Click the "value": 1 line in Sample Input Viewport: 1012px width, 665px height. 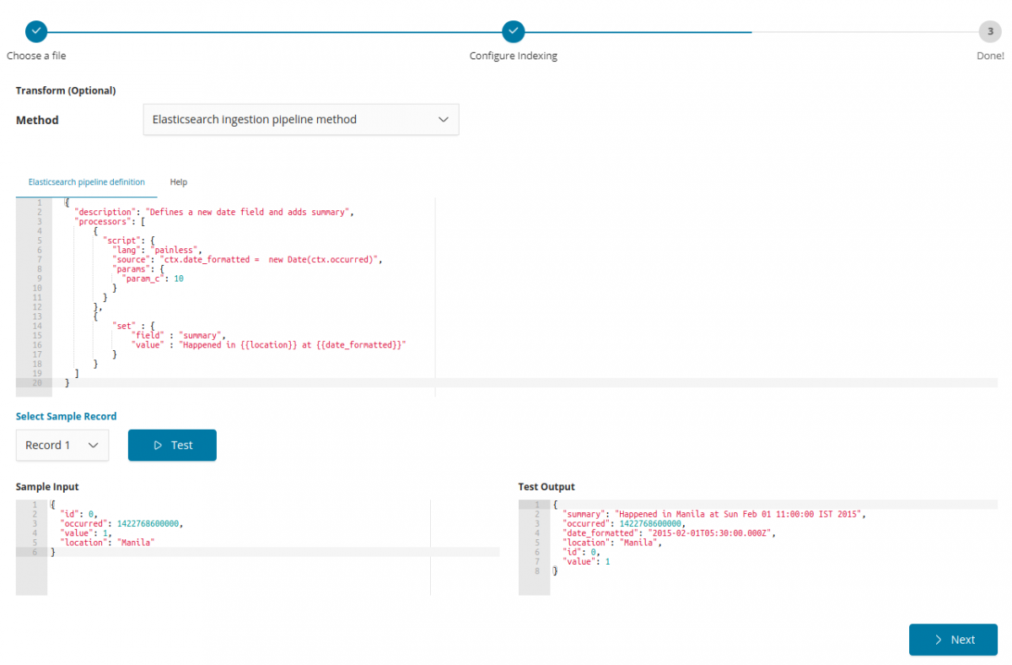click(x=88, y=533)
